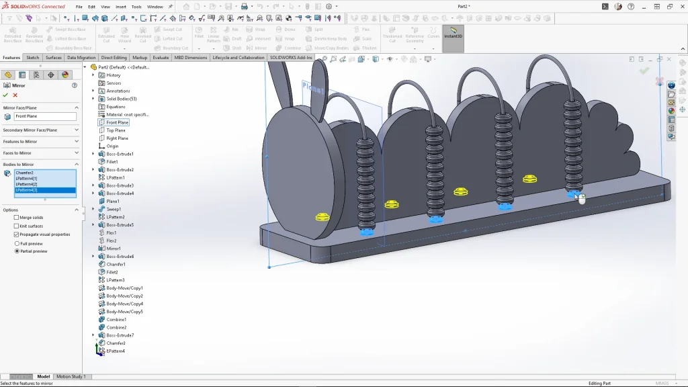Open the Insert menu
The image size is (688, 387).
(120, 7)
